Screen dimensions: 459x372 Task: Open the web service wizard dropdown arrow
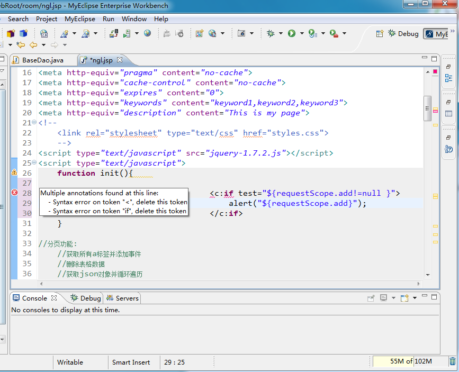coord(74,33)
